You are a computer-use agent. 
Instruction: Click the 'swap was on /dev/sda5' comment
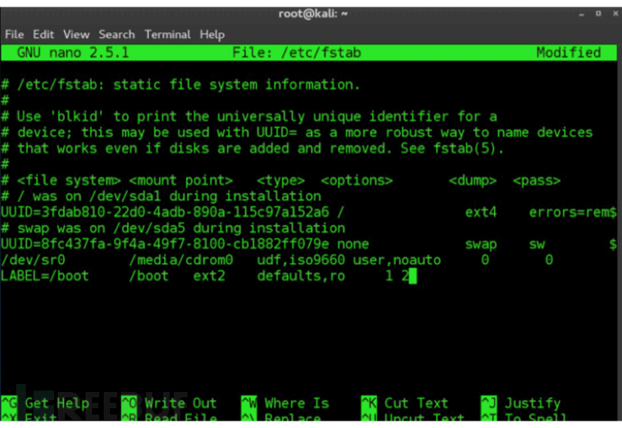[173, 228]
